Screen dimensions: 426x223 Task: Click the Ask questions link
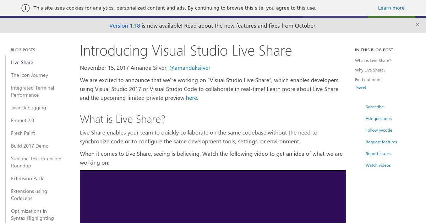coord(378,119)
